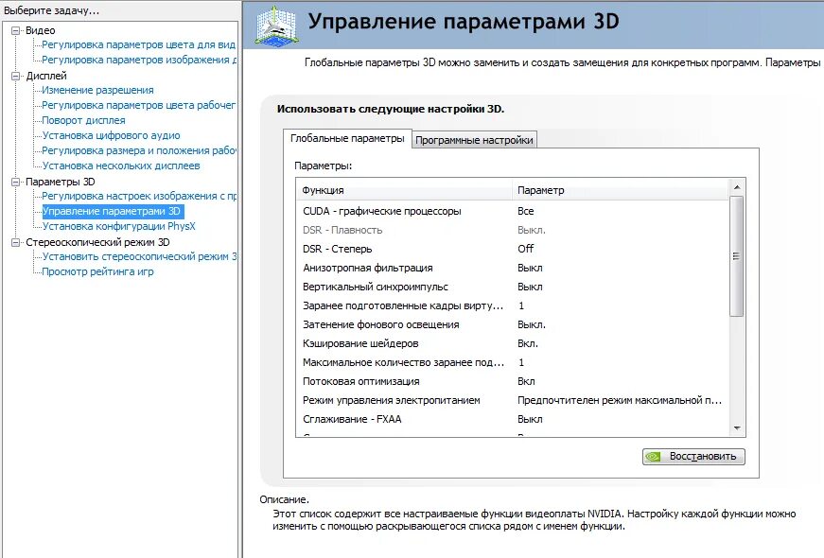Image resolution: width=824 pixels, height=558 pixels.
Task: Select the Дисплей category label
Action: click(46, 77)
